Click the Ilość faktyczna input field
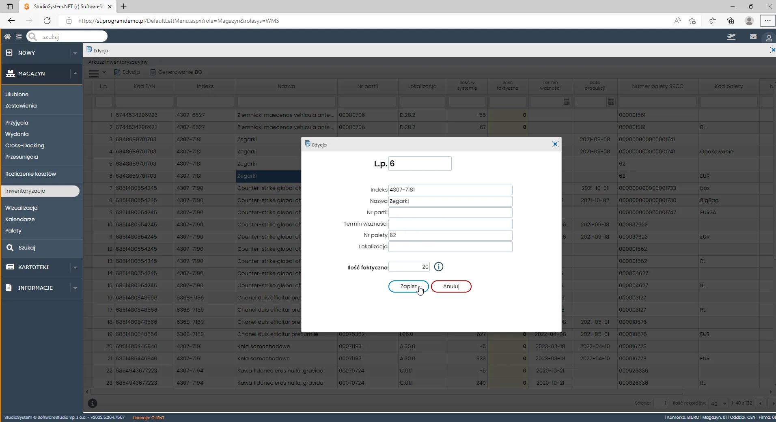776x422 pixels. point(409,267)
